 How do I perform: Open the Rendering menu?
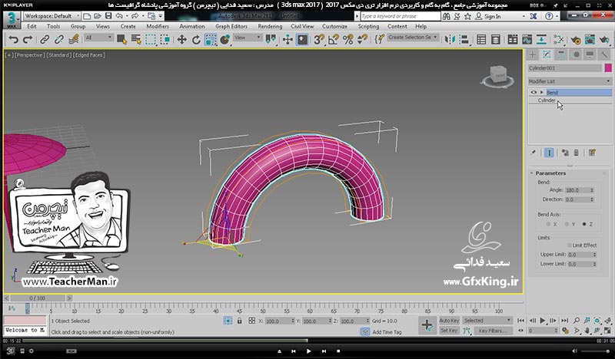pyautogui.click(x=270, y=26)
